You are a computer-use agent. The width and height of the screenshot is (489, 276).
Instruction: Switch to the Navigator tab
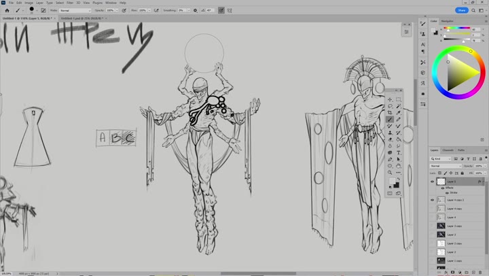[447, 21]
